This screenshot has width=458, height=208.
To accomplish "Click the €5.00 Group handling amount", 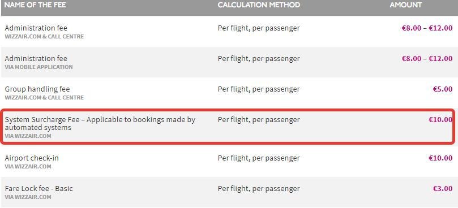I will pos(443,89).
